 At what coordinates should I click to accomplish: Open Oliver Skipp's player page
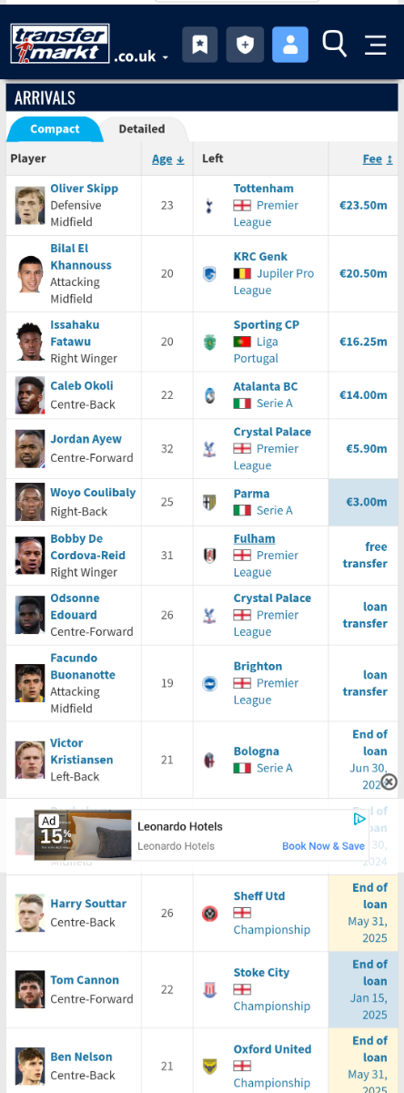point(84,189)
